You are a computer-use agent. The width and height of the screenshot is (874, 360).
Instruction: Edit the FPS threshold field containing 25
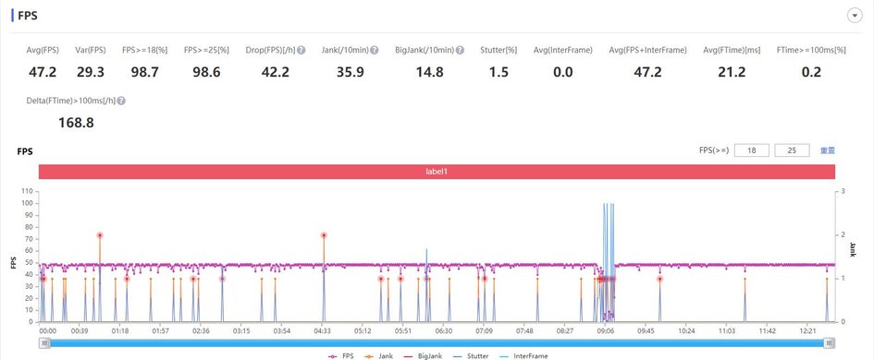(x=792, y=150)
